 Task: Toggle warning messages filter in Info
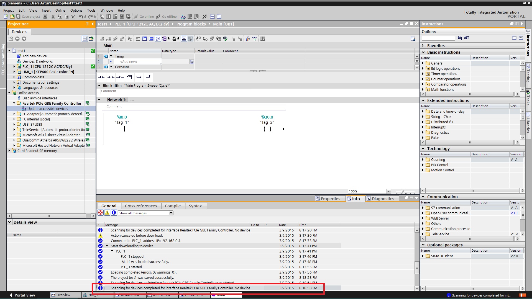(x=107, y=213)
